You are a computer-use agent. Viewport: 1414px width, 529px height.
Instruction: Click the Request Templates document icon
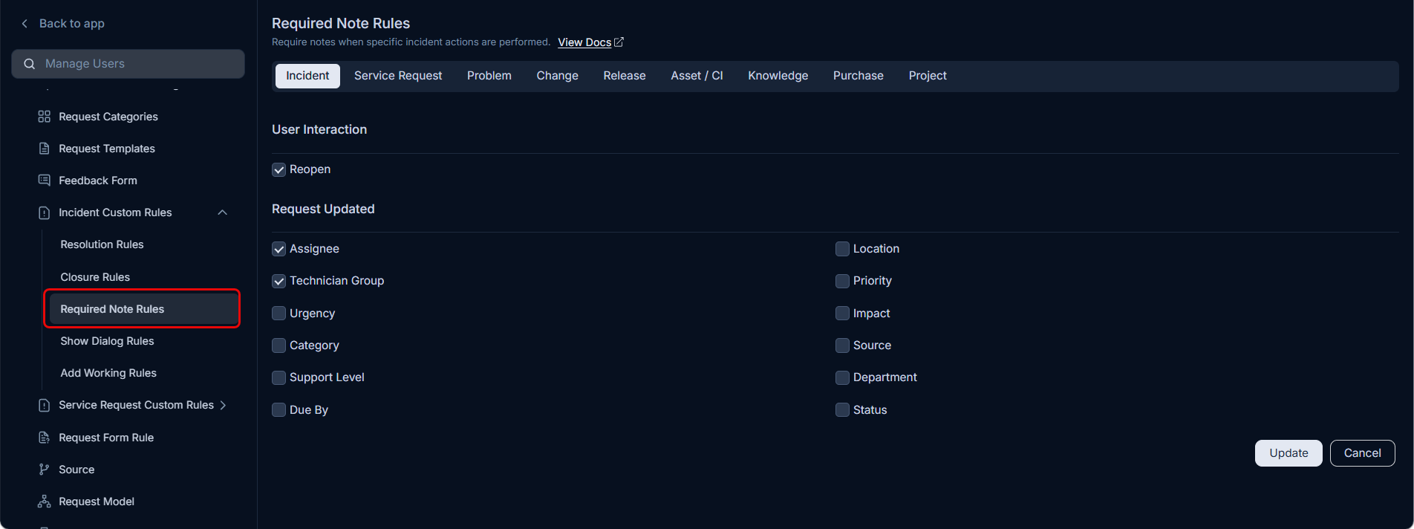pos(45,149)
